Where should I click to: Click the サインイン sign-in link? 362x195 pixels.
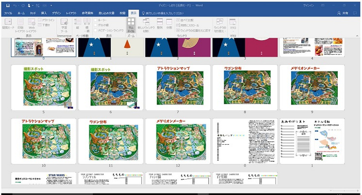[x=308, y=5]
